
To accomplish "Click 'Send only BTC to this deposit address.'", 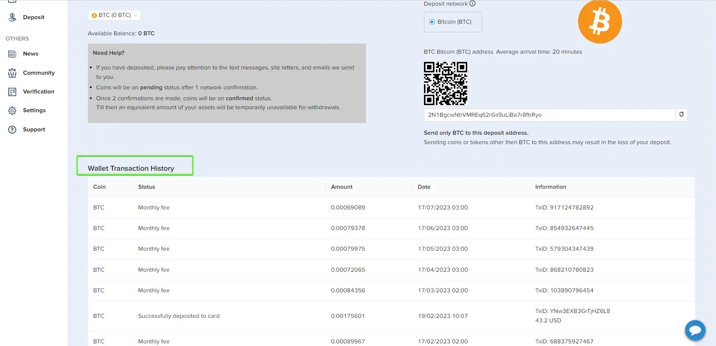I will tap(476, 133).
